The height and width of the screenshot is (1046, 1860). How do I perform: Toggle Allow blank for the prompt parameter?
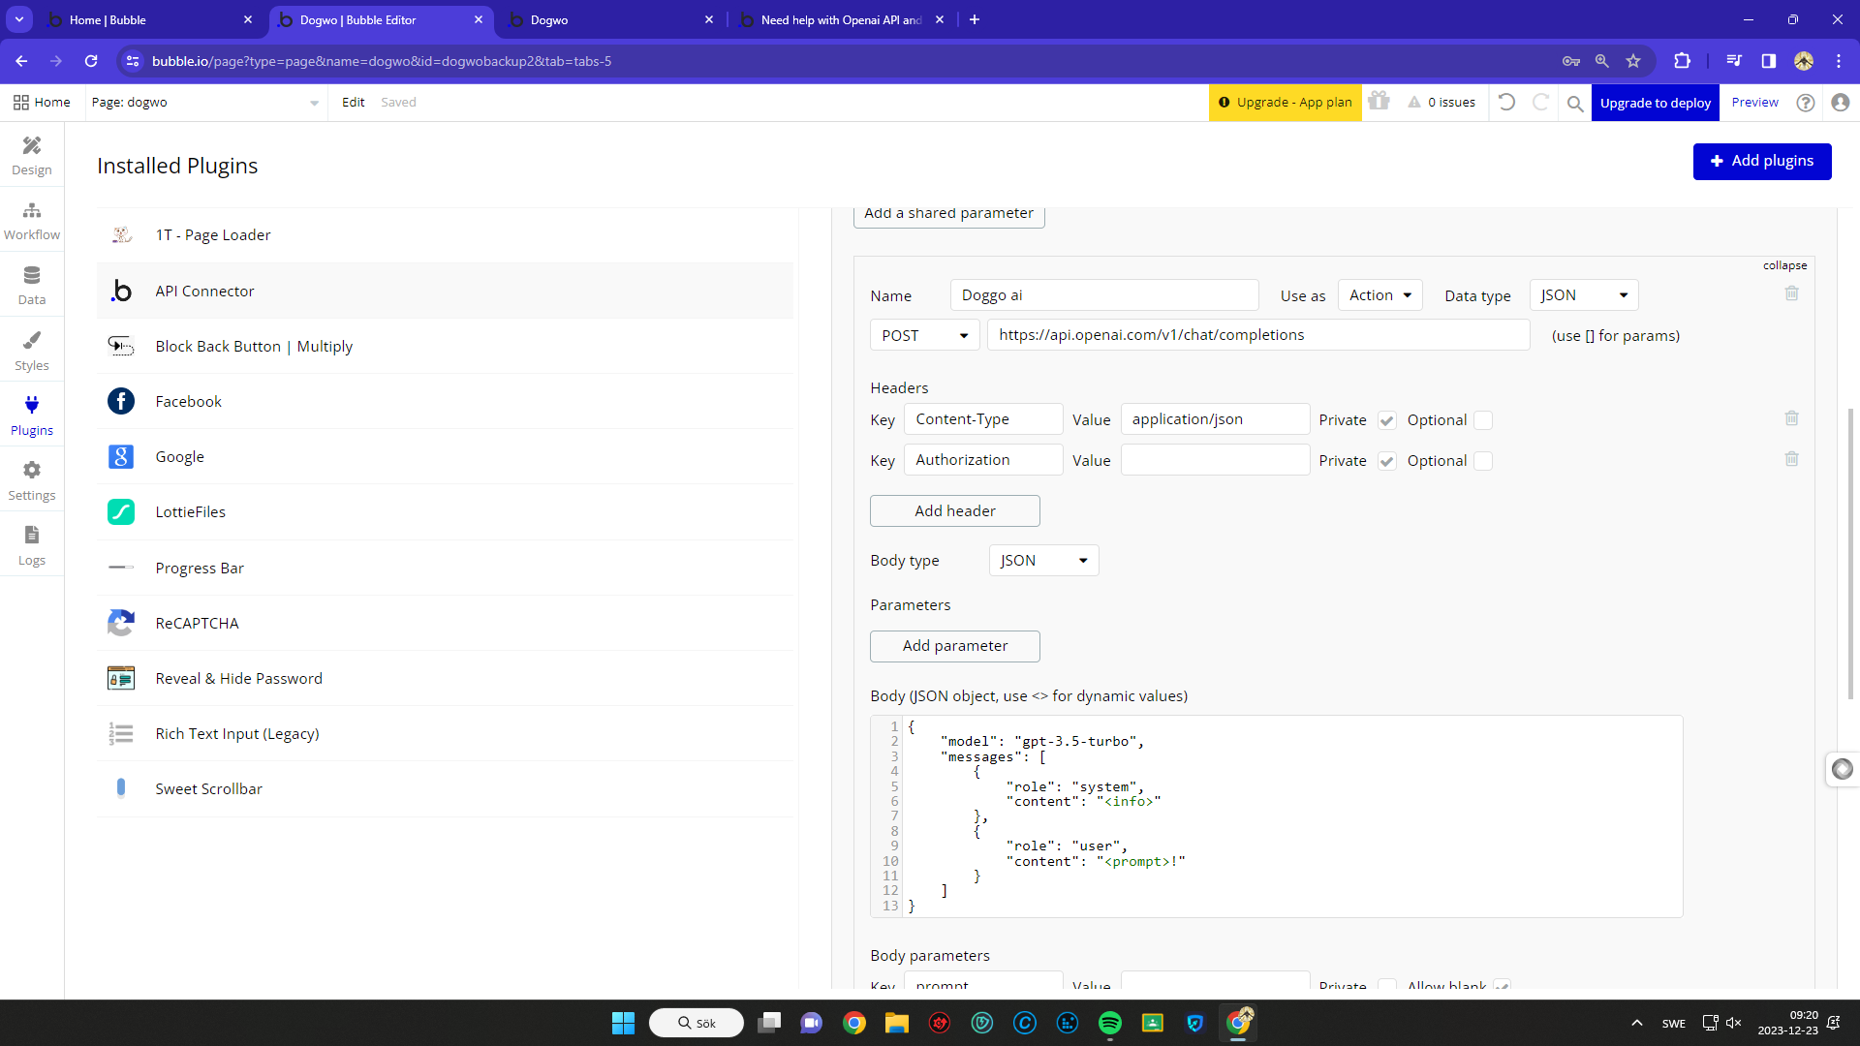click(1502, 985)
